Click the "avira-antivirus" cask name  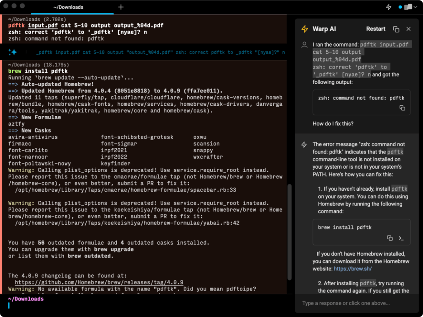(x=33, y=137)
